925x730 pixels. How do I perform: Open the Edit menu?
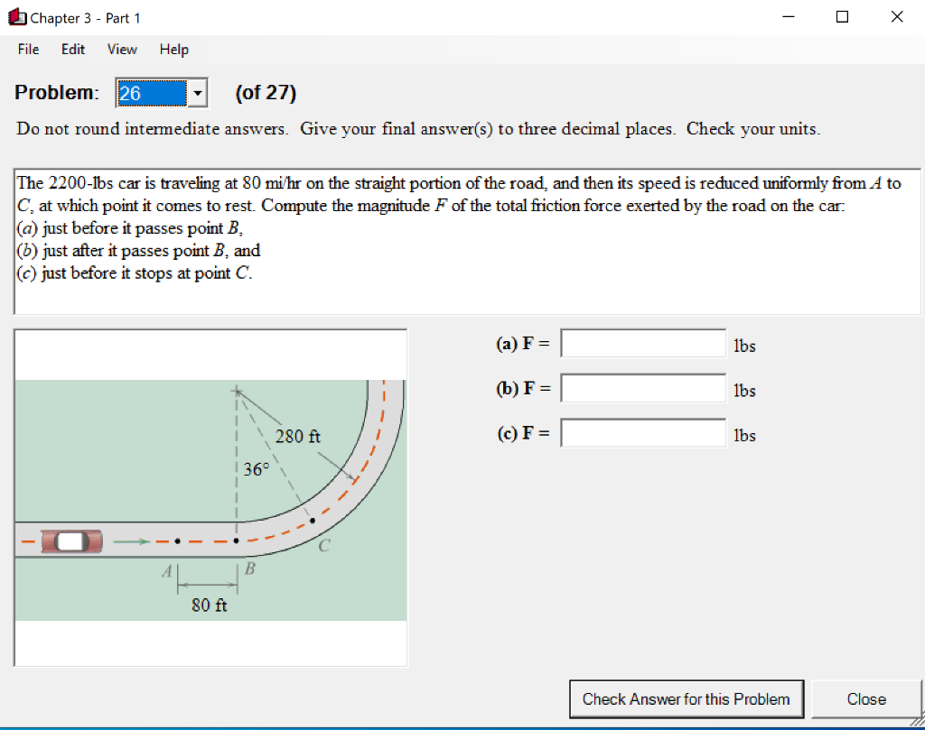(72, 50)
